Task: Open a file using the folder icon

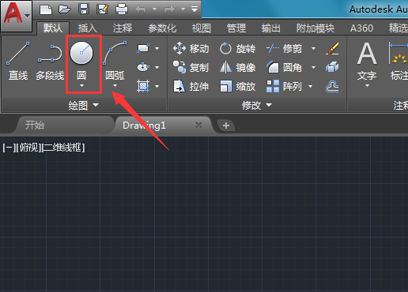Action: click(x=65, y=9)
